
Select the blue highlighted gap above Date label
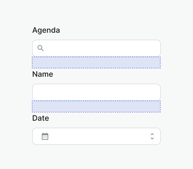[x=96, y=106]
